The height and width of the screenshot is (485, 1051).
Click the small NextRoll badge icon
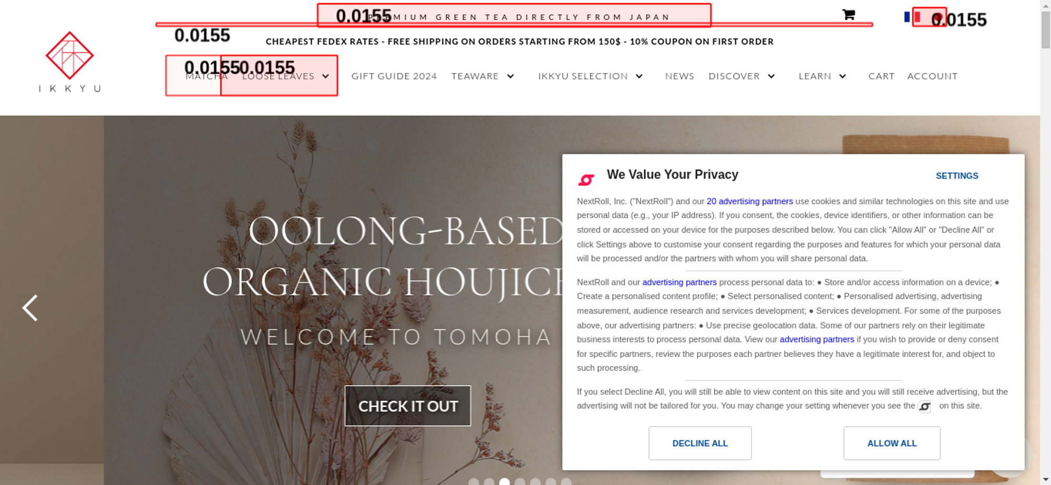924,406
